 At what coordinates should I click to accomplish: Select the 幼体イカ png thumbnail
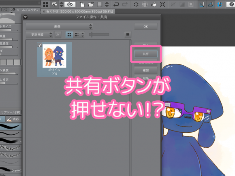54,59
